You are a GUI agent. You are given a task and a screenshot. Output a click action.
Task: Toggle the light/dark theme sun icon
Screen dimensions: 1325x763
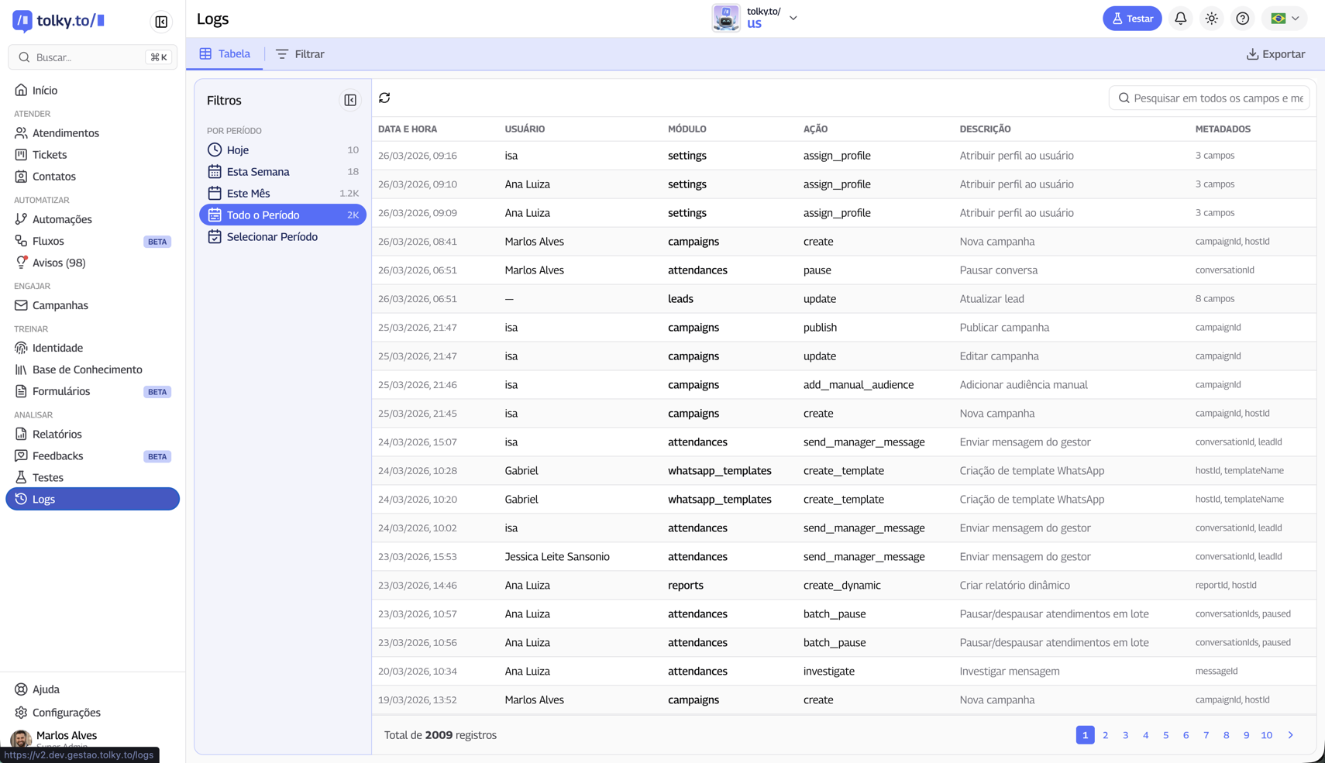[1211, 19]
